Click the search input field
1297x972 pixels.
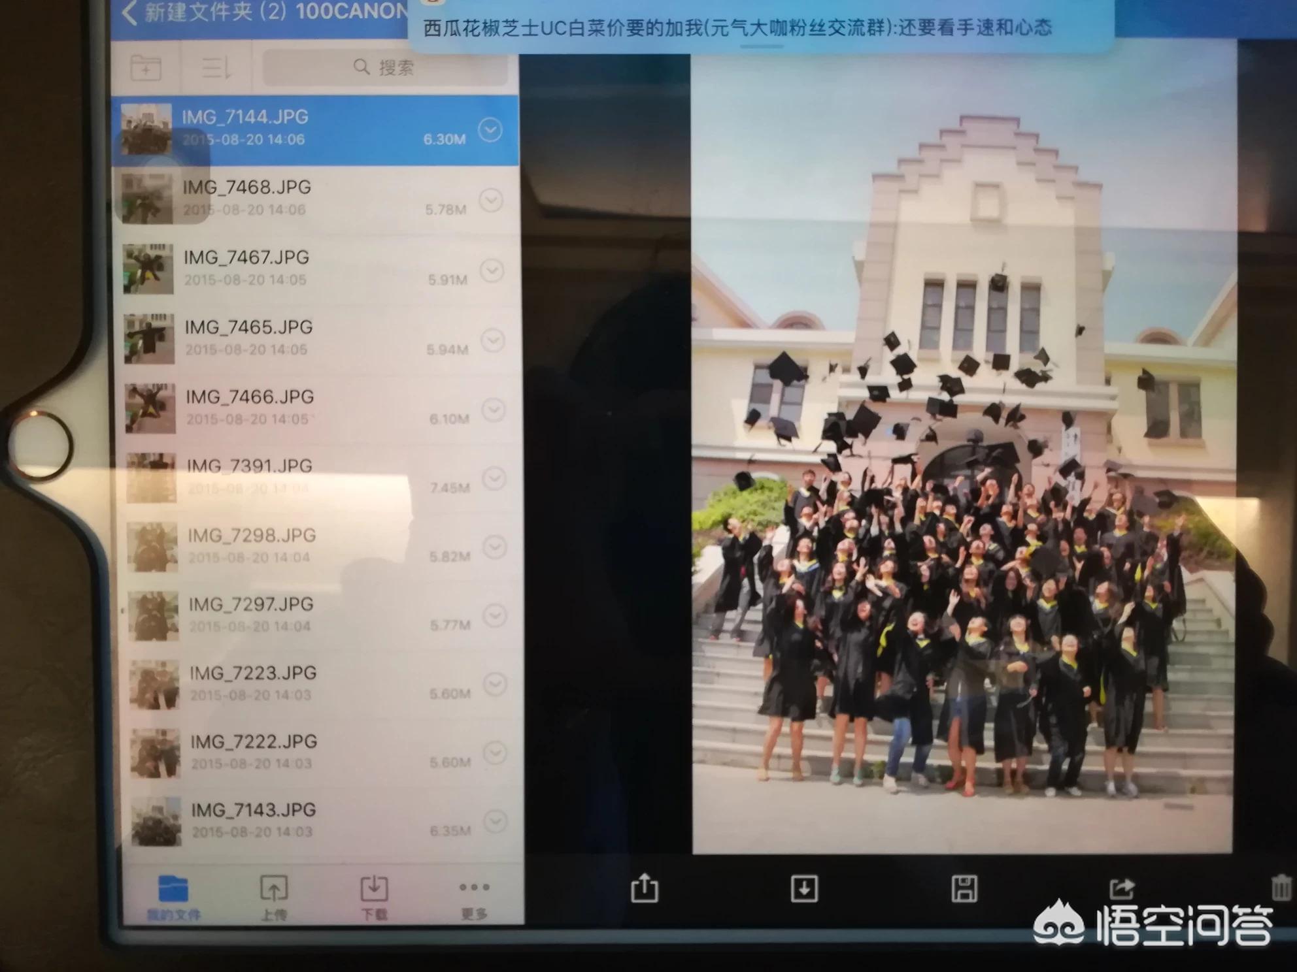[384, 68]
